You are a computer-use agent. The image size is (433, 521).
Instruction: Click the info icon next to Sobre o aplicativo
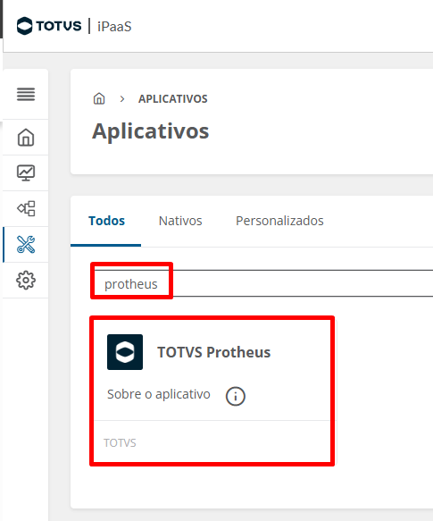click(236, 396)
